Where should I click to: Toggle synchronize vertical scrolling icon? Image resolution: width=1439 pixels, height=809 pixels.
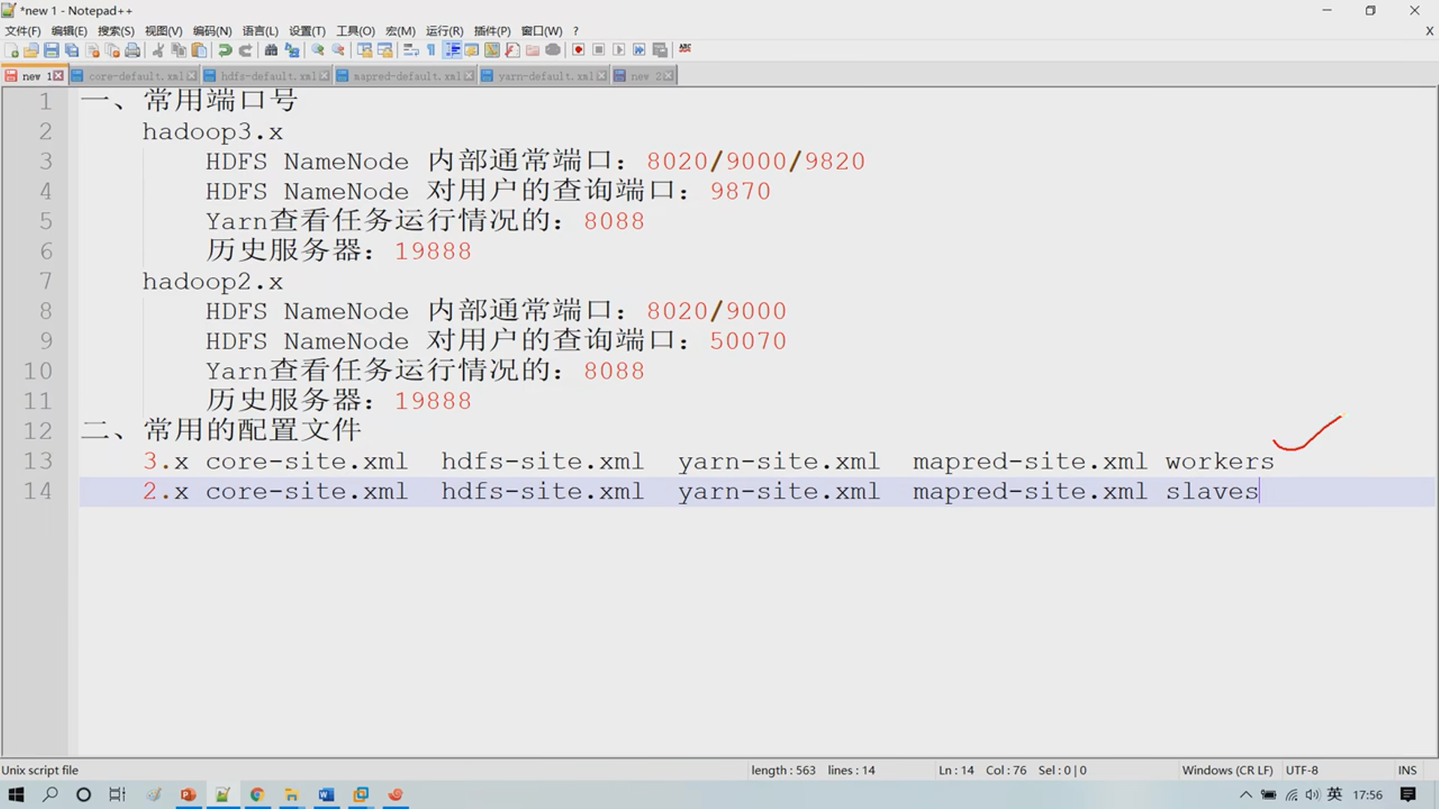click(x=364, y=50)
